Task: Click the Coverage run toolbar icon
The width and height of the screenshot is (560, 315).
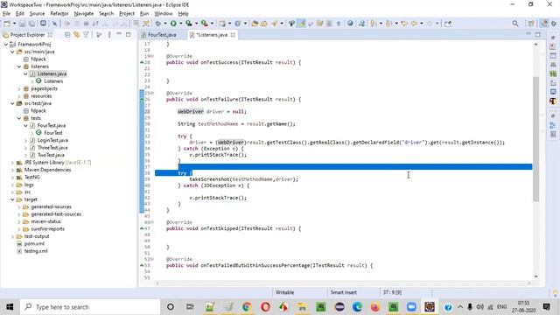Action: 189,24
